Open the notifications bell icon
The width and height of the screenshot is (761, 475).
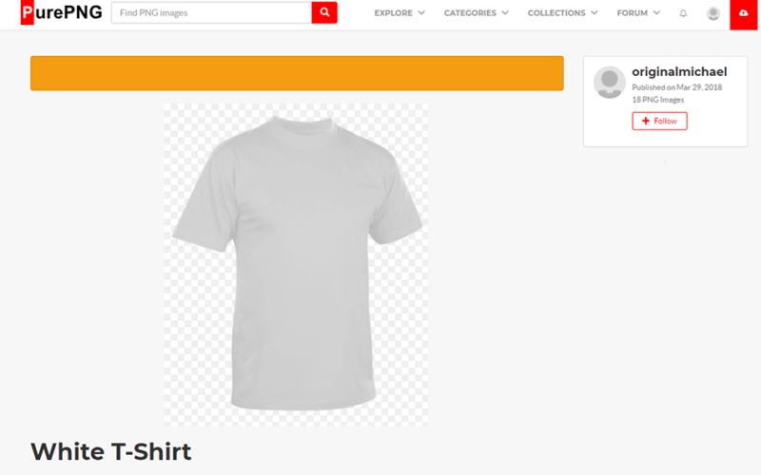pos(683,13)
